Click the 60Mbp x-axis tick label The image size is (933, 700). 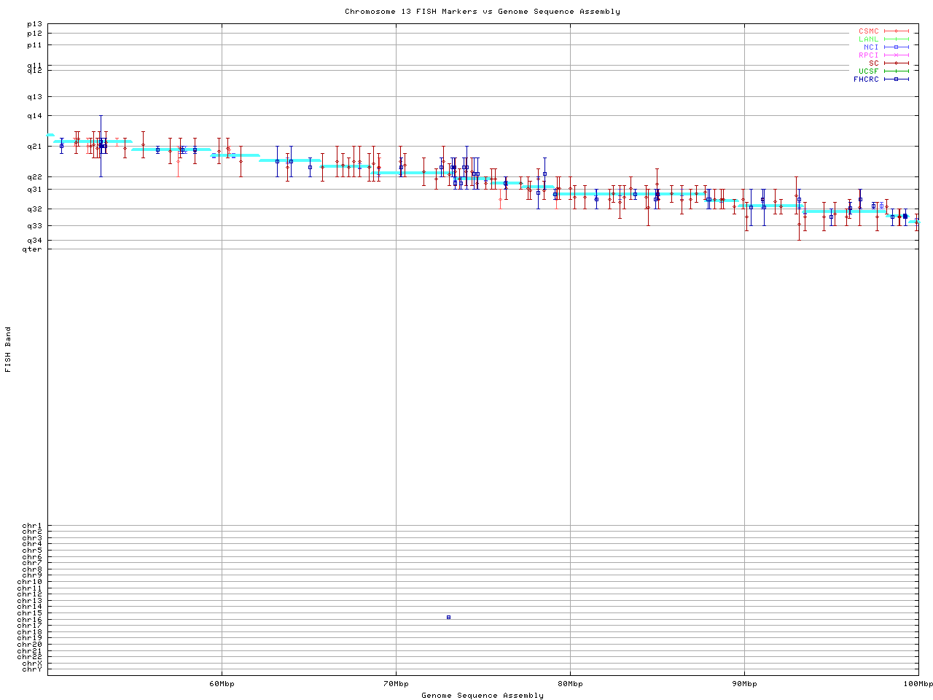[x=222, y=684]
